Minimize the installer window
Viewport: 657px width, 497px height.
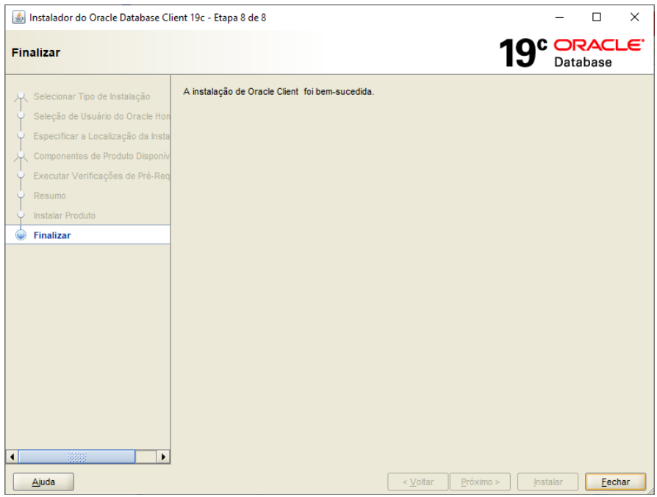pyautogui.click(x=559, y=17)
